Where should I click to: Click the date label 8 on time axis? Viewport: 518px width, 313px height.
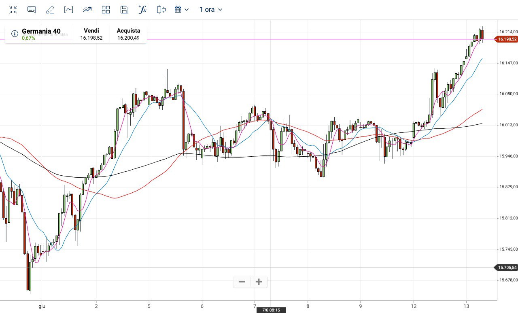point(308,307)
